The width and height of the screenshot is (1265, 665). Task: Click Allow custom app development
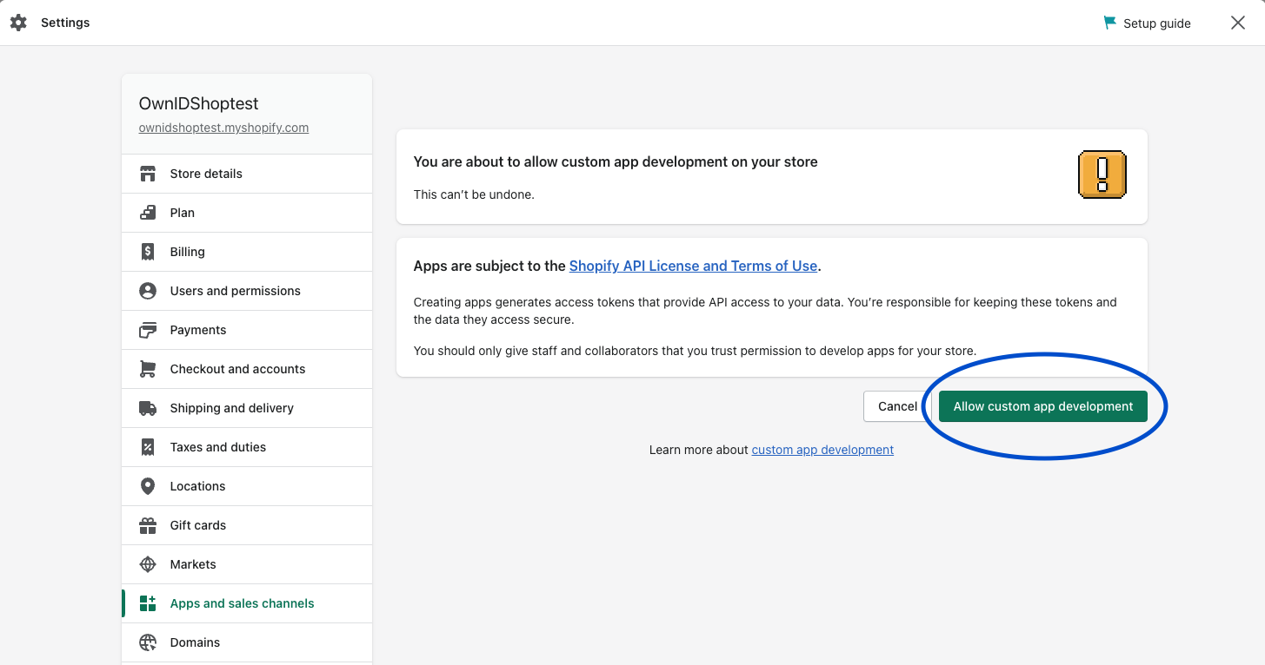1042,405
